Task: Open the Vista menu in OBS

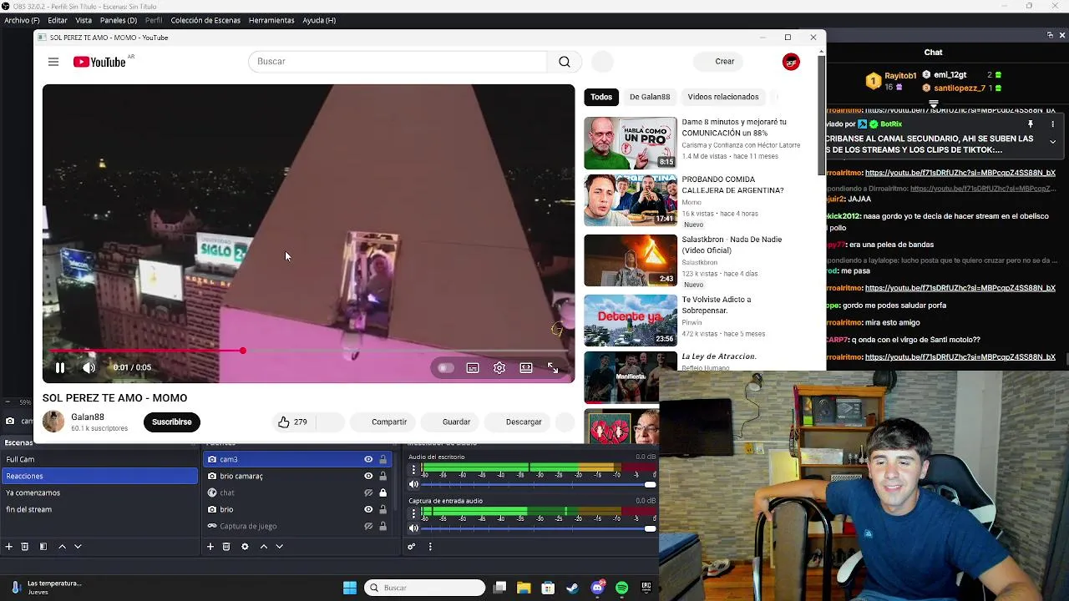Action: 84,20
